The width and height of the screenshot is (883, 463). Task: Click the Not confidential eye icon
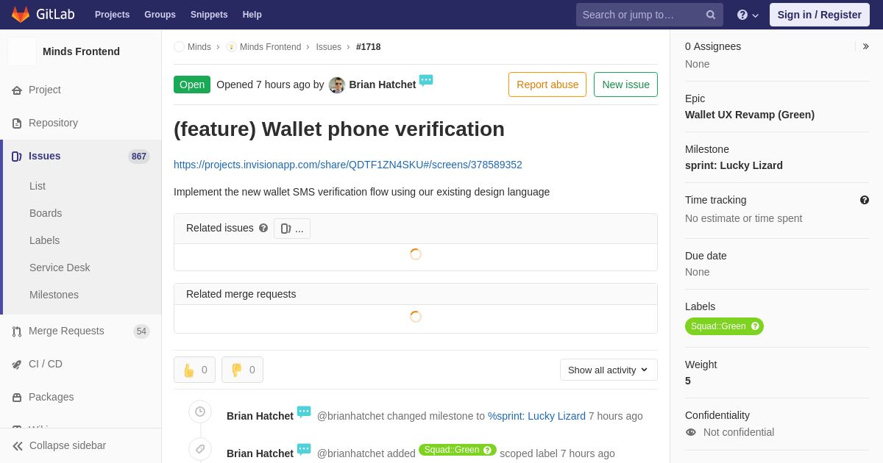[x=691, y=432]
